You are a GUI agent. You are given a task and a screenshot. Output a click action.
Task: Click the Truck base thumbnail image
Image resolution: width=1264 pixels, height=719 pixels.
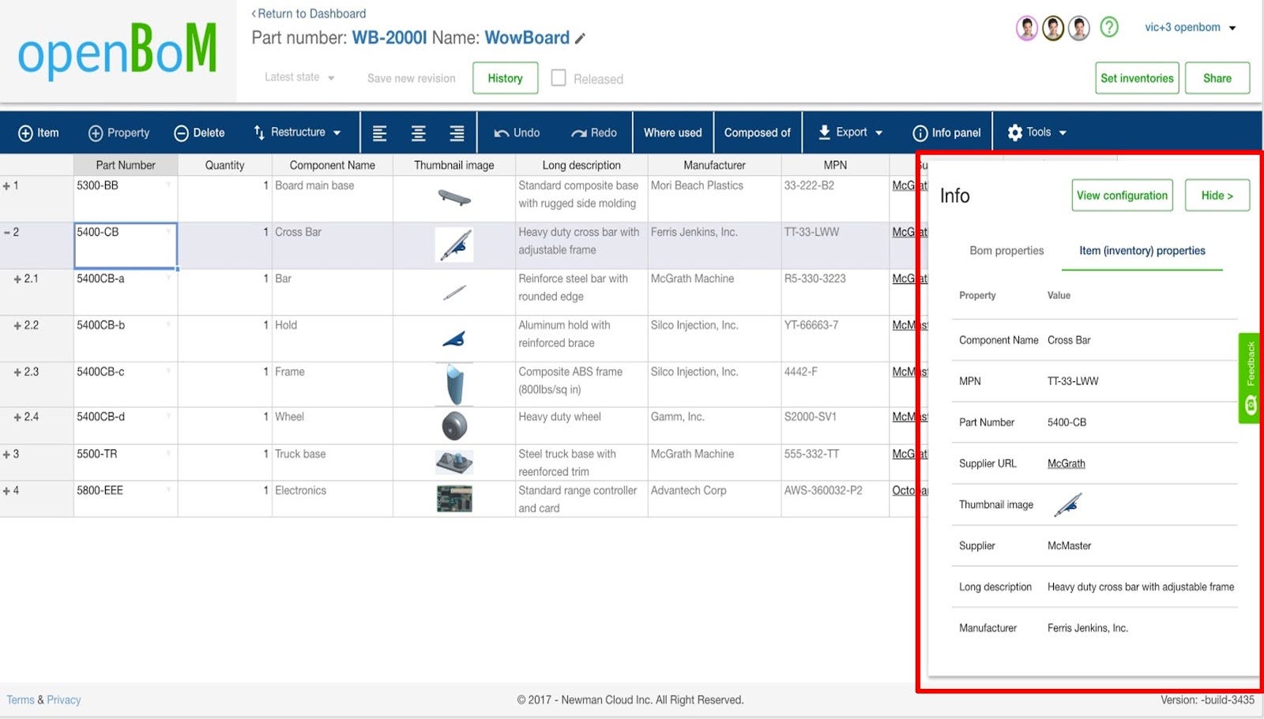(454, 462)
